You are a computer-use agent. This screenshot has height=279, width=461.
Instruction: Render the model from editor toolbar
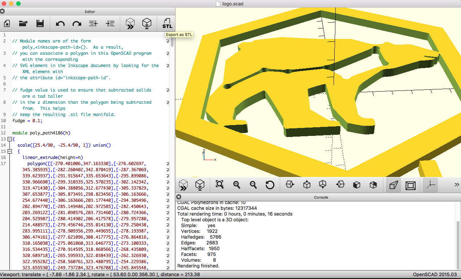[x=147, y=24]
